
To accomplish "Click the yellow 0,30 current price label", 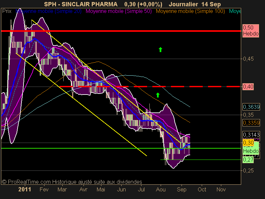I will [248, 143].
